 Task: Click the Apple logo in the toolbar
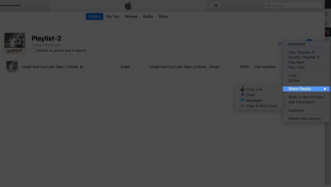[128, 6]
